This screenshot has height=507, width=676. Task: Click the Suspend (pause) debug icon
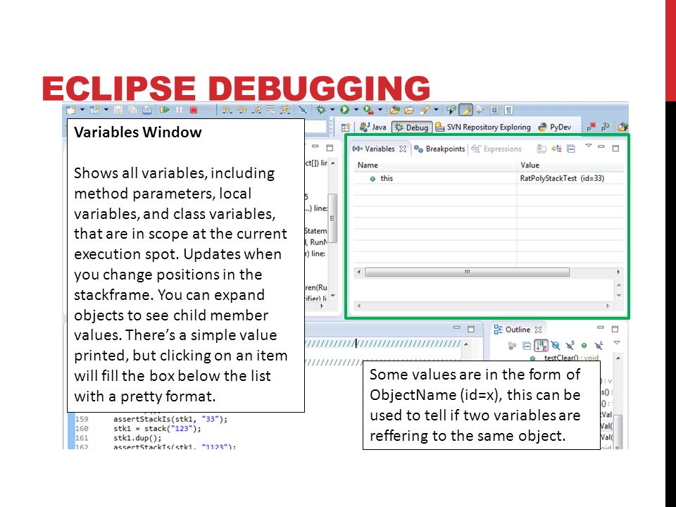point(179,110)
